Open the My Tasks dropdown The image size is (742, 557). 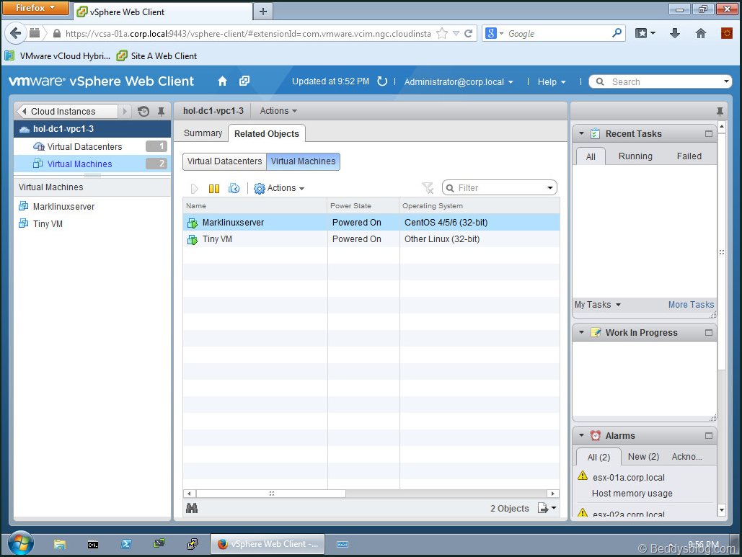597,305
